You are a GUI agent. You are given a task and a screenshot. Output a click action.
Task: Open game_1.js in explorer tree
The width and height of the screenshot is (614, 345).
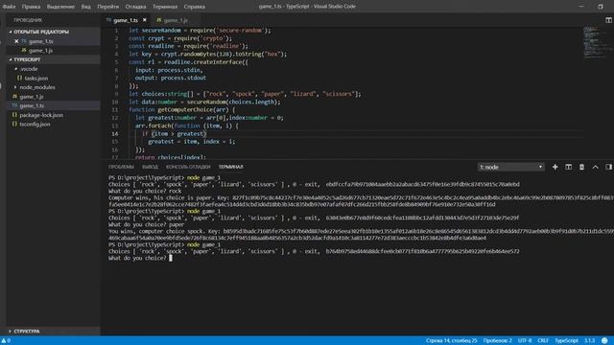point(53,97)
